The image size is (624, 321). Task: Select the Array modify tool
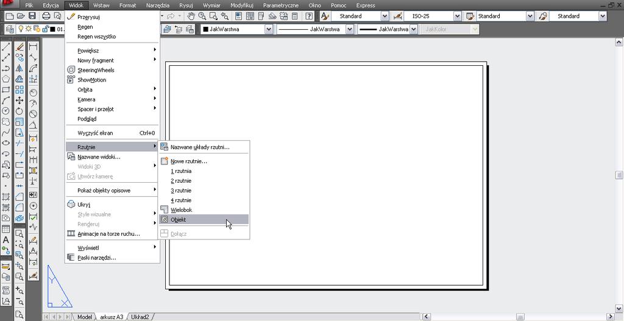(x=19, y=90)
